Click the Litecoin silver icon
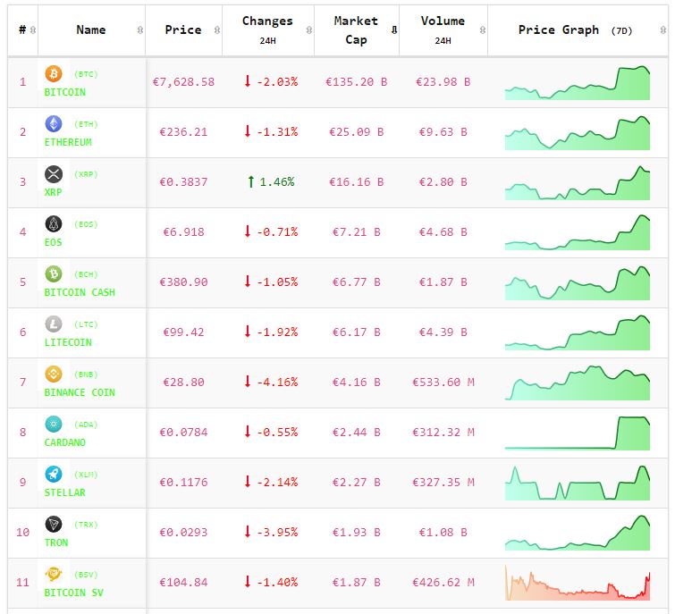Viewport: 675px width, 614px height. pos(54,324)
